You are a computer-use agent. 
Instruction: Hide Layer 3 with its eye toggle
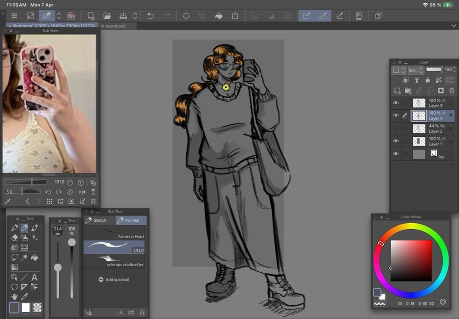[x=396, y=102]
